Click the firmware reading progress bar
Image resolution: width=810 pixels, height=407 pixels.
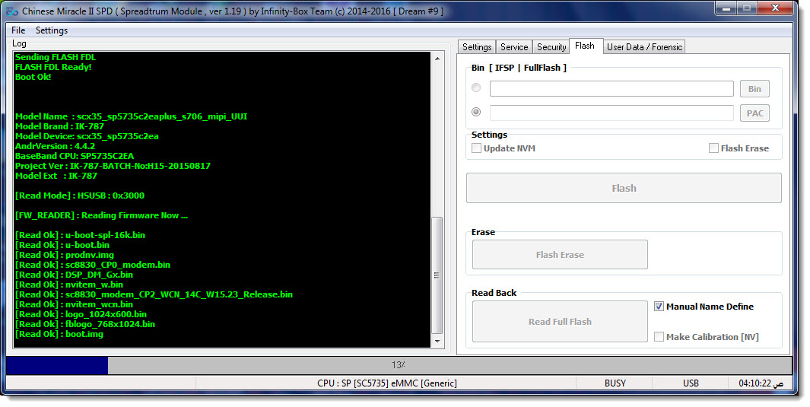click(x=399, y=364)
